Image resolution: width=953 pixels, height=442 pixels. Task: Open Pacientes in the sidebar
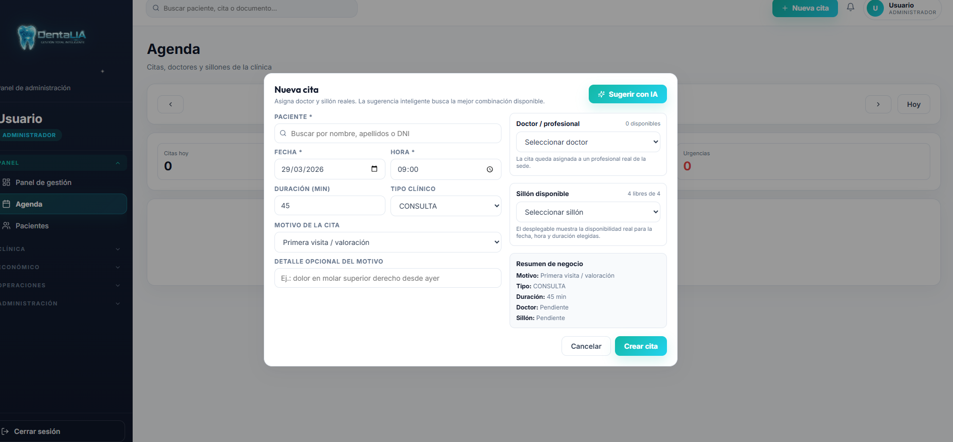pos(32,226)
